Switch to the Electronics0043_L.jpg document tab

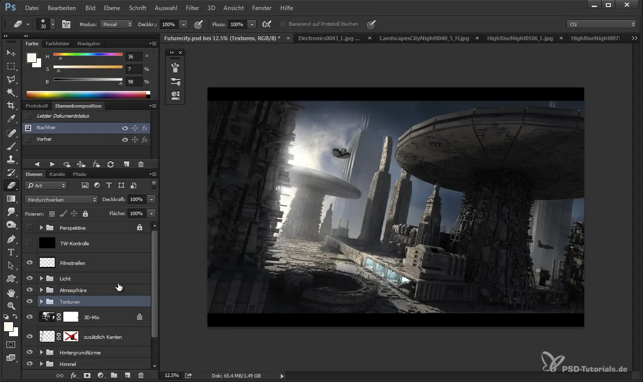[x=329, y=38]
